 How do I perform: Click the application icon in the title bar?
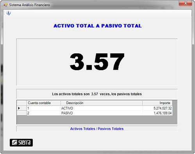tap(5, 5)
